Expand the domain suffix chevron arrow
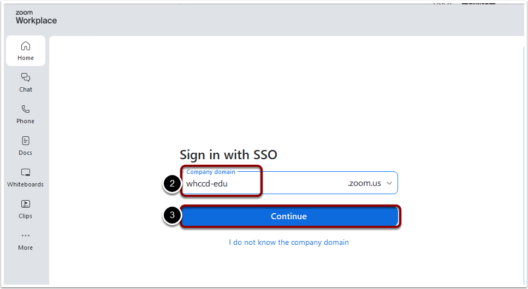528x289 pixels. click(389, 183)
